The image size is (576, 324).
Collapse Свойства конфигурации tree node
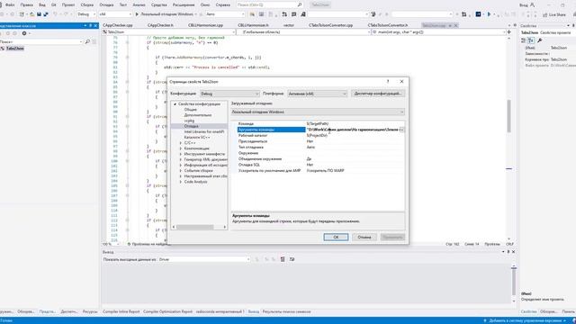tap(175, 104)
